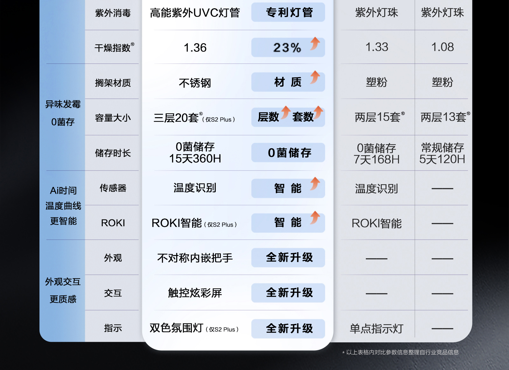Click the arrow on the ROKI智能 row's 智能 badge

315,218
